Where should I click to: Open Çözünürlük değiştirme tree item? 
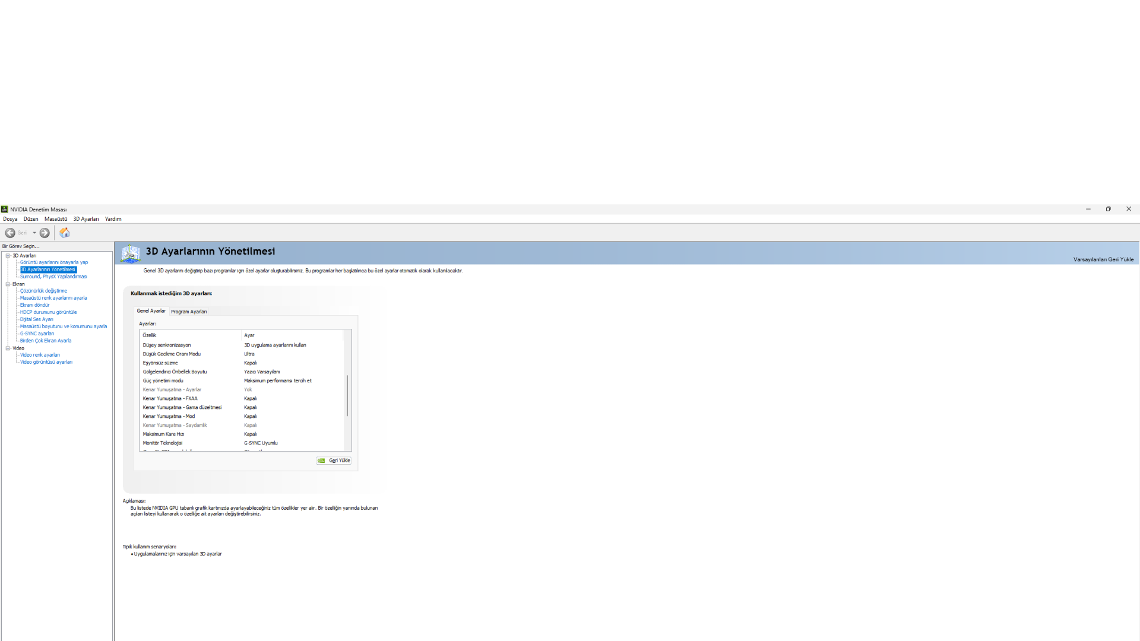click(x=43, y=291)
